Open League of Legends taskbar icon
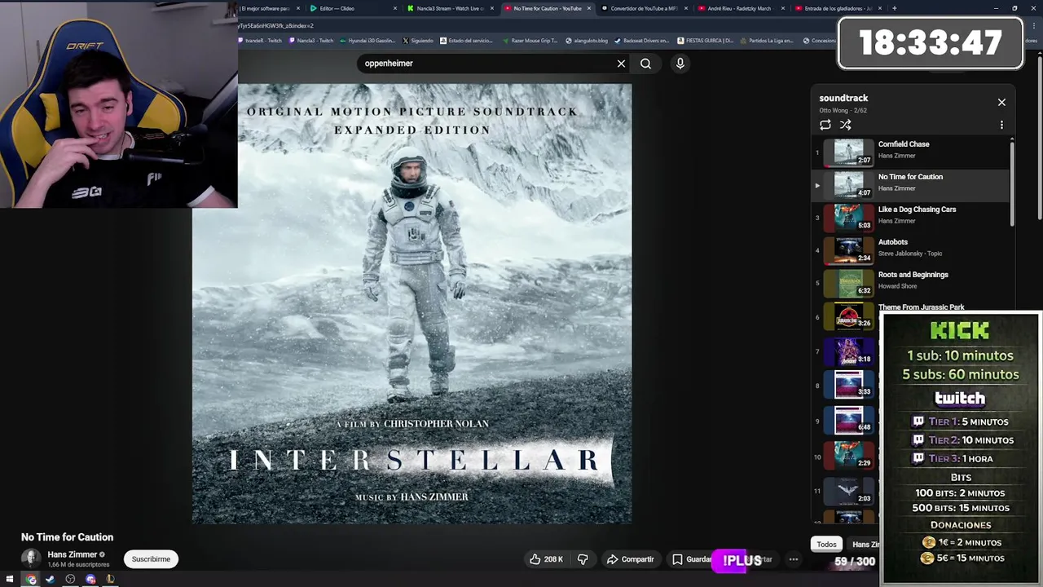Image resolution: width=1043 pixels, height=587 pixels. pyautogui.click(x=110, y=580)
